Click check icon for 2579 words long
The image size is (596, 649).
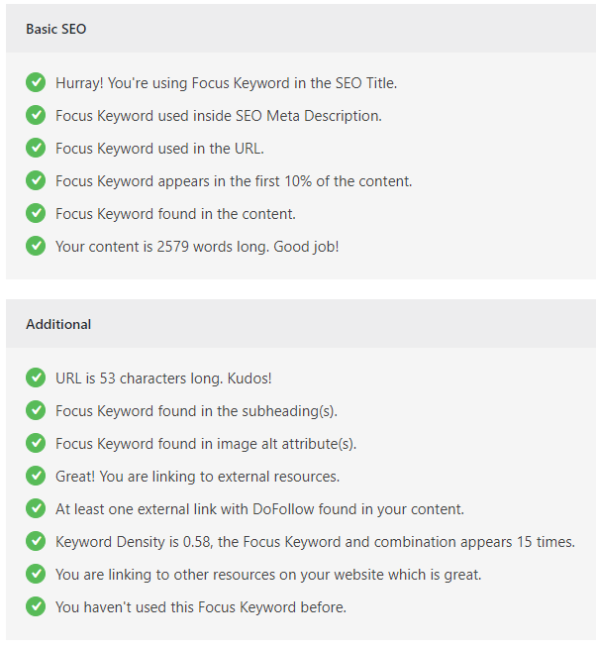(x=36, y=246)
